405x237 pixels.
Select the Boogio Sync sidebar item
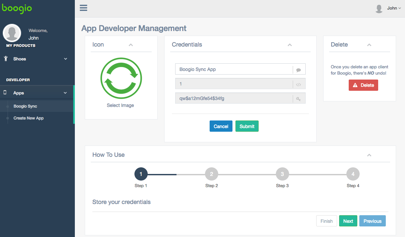(x=25, y=106)
